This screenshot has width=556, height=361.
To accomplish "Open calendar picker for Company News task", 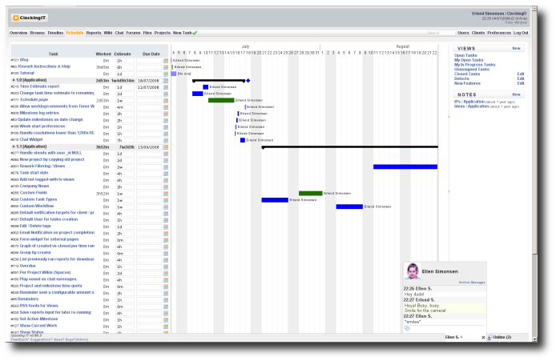I will pyautogui.click(x=166, y=187).
